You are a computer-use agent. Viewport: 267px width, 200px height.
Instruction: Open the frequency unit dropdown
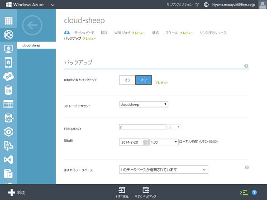tap(174, 127)
